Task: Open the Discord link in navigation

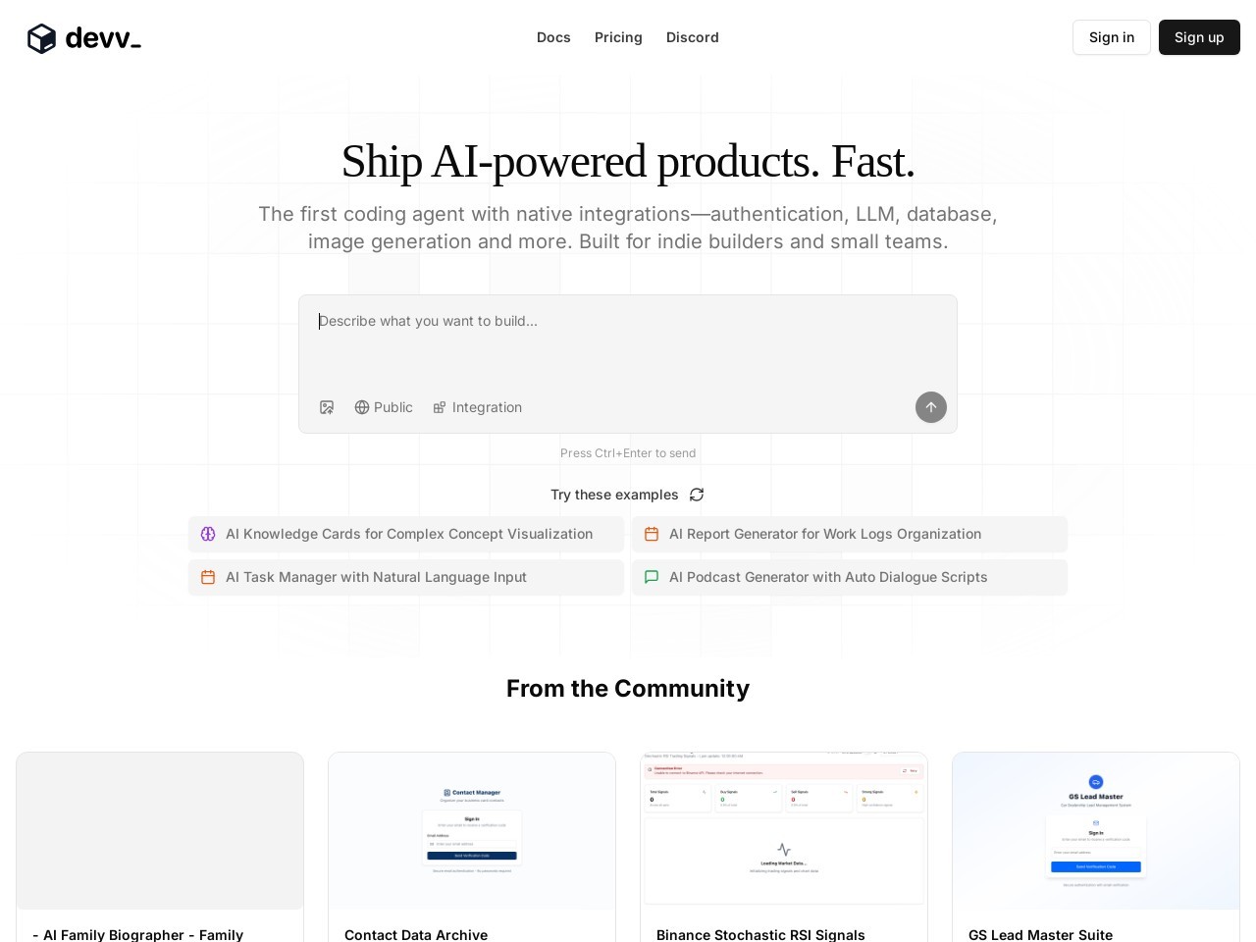Action: pyautogui.click(x=693, y=37)
